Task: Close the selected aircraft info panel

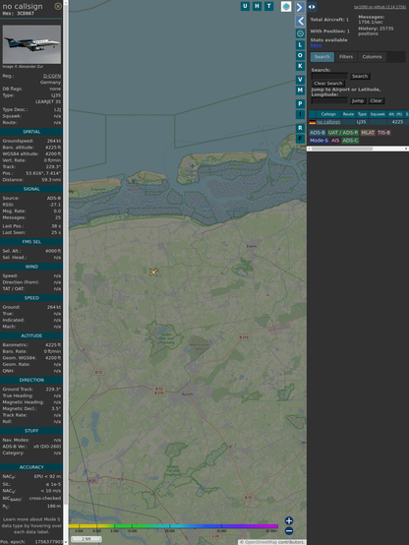Action: coord(58,6)
